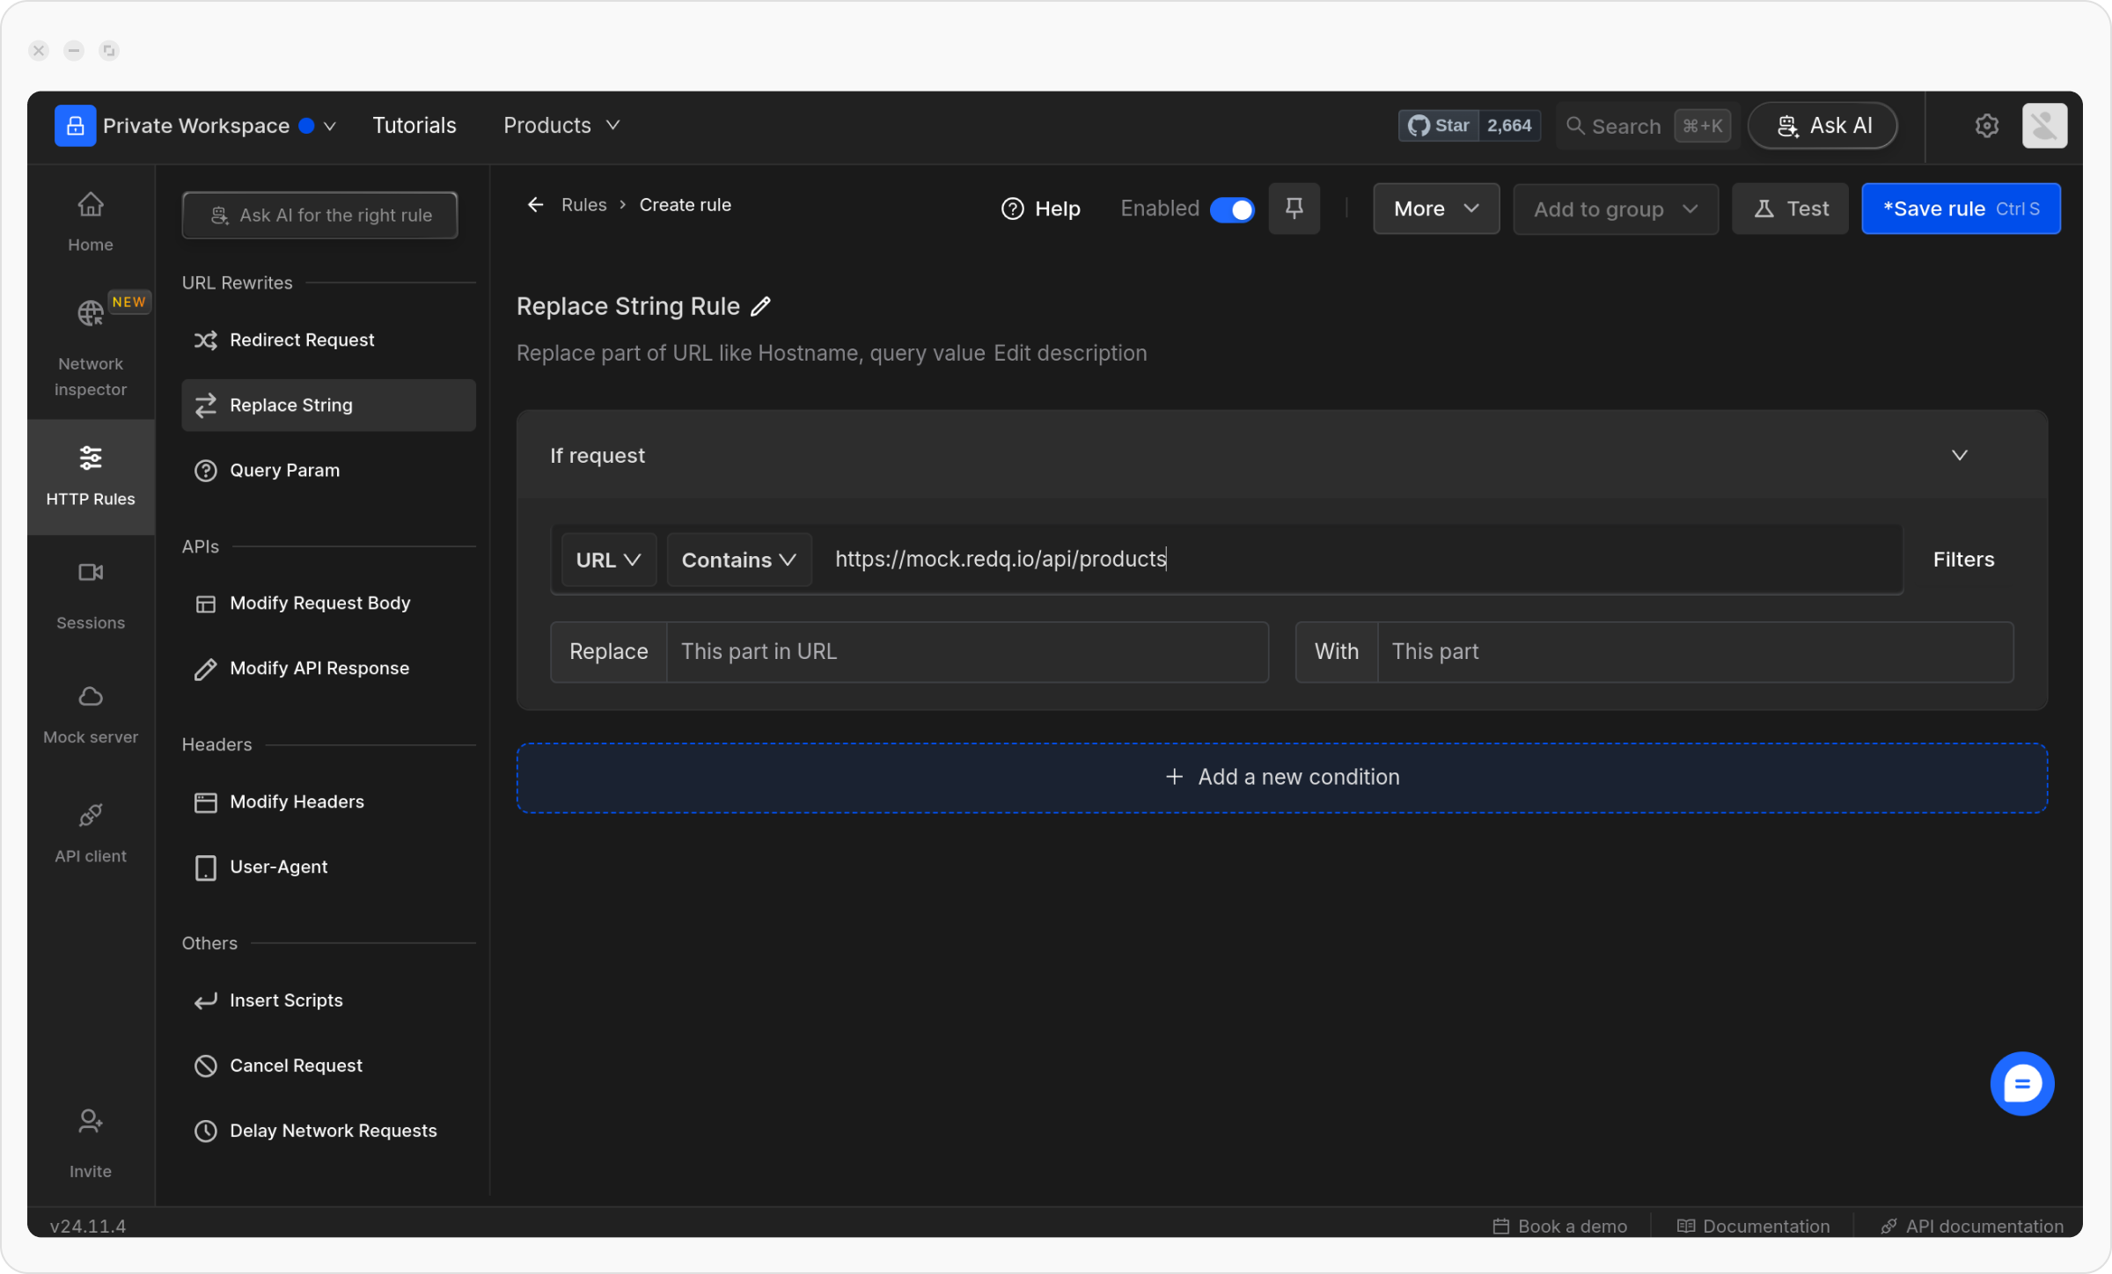Go to Network inspector in sidebar
This screenshot has width=2112, height=1274.
point(91,348)
